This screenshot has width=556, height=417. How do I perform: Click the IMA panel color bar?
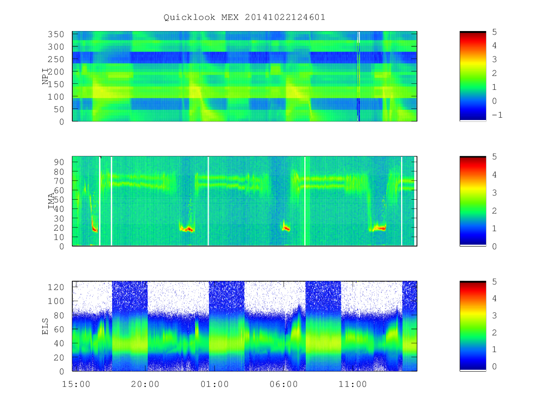tap(473, 201)
